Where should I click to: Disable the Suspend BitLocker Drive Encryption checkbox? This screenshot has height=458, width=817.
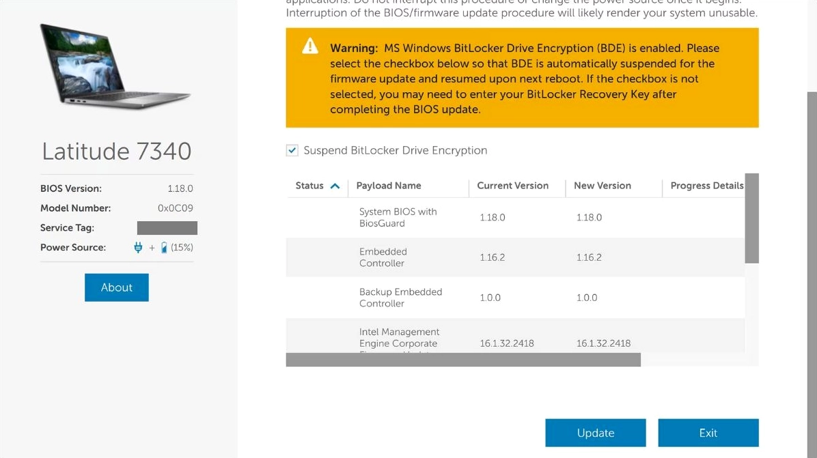click(292, 150)
